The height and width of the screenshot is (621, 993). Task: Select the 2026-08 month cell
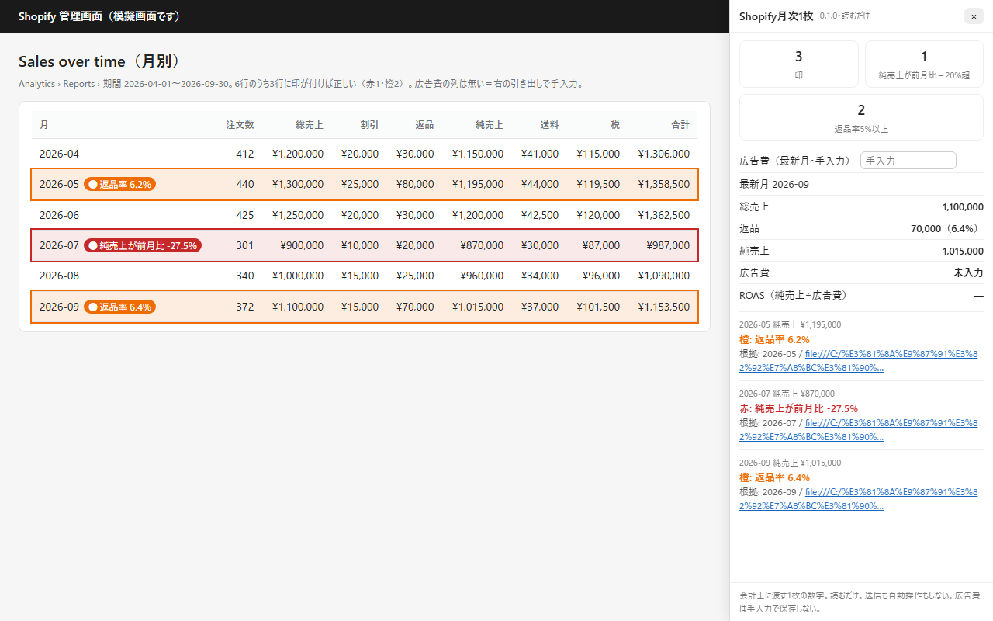(59, 276)
